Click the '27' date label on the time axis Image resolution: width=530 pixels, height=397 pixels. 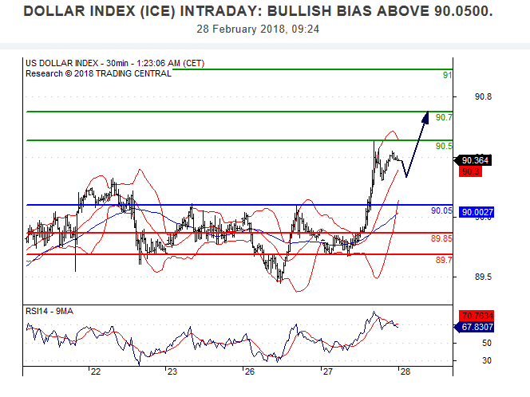(328, 372)
